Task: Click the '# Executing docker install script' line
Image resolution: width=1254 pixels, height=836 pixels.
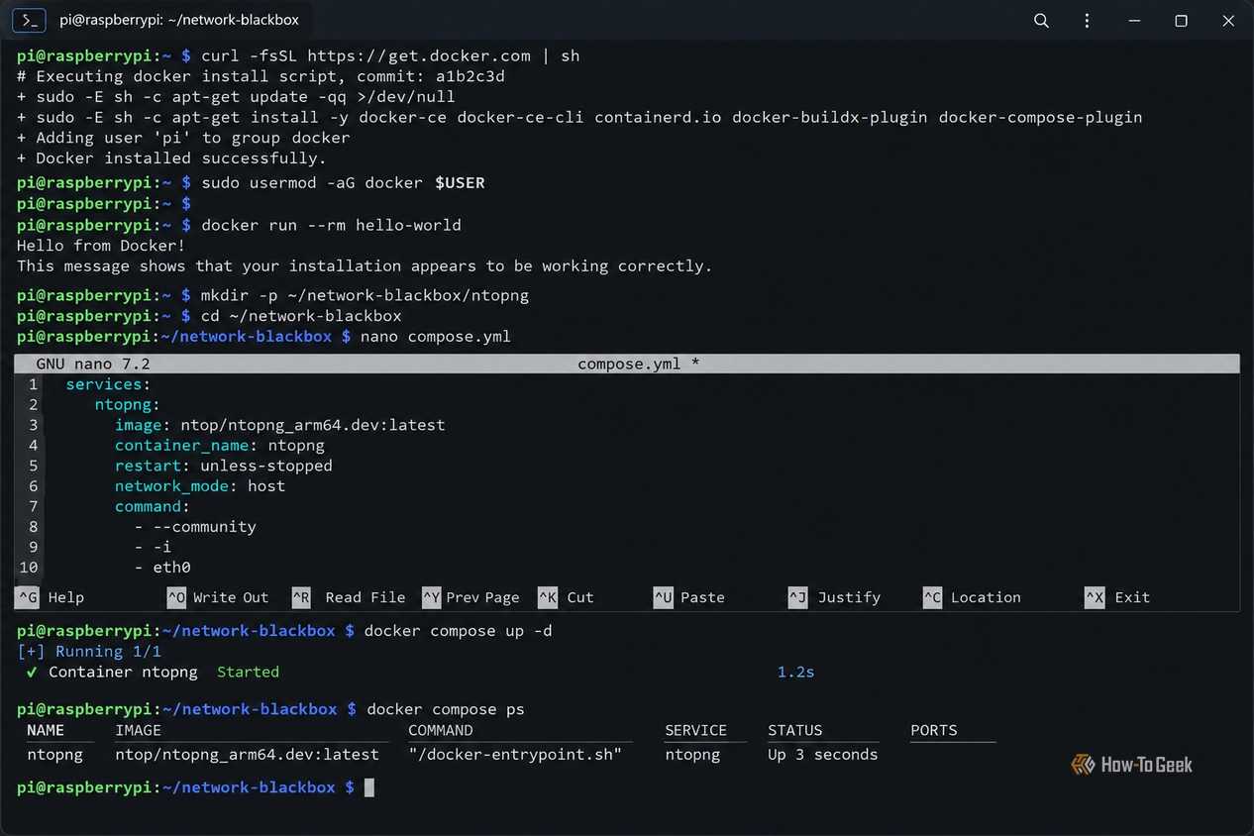Action: point(261,76)
